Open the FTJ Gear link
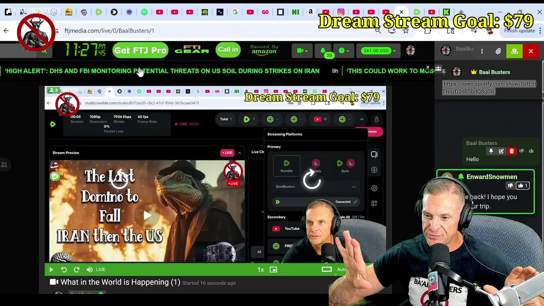The image size is (544, 306). [192, 50]
